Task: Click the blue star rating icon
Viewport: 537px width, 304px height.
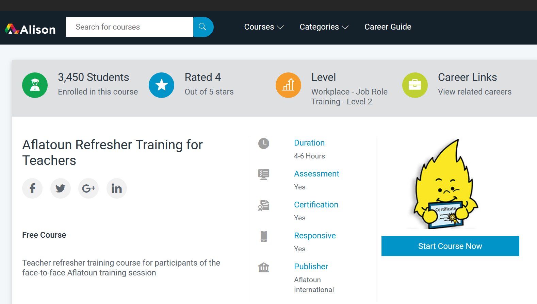Action: point(161,85)
